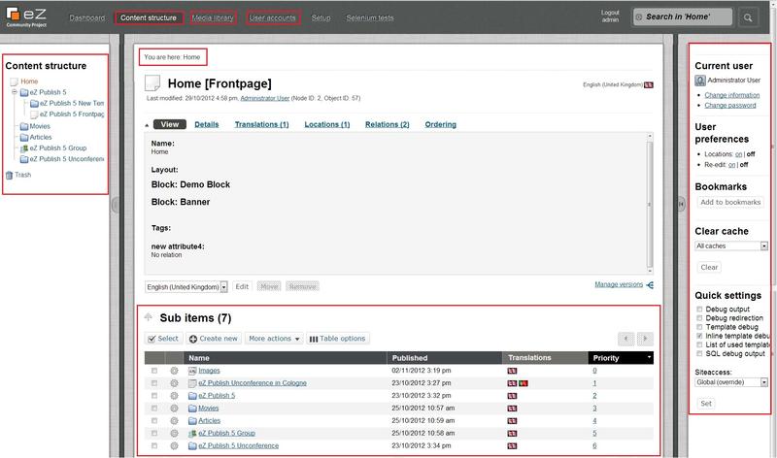Click the Images class icon in sub items
Viewport: 777px width, 458px height.
click(x=192, y=371)
